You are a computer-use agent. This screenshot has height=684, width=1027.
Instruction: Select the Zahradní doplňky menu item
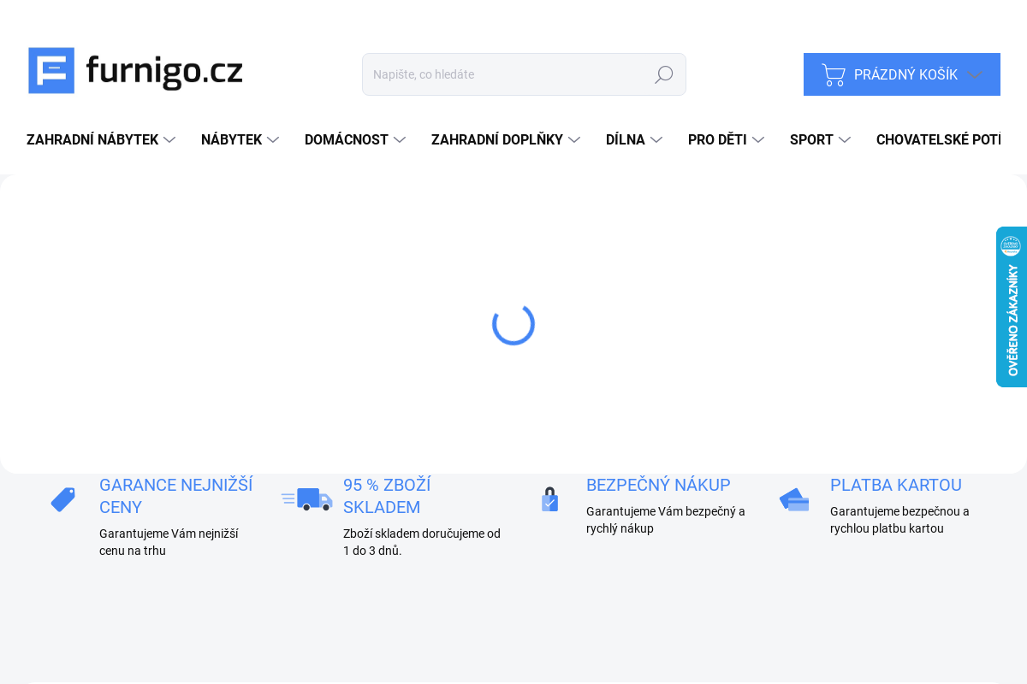pyautogui.click(x=496, y=139)
